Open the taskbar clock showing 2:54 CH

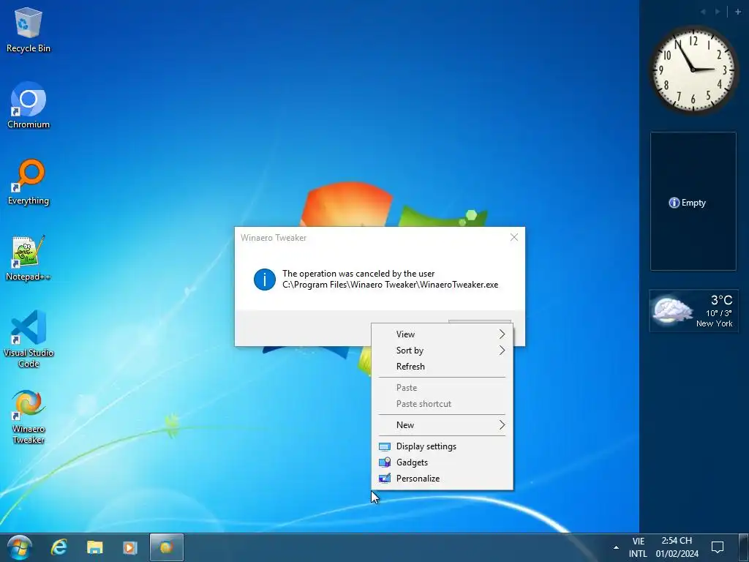coord(677,547)
